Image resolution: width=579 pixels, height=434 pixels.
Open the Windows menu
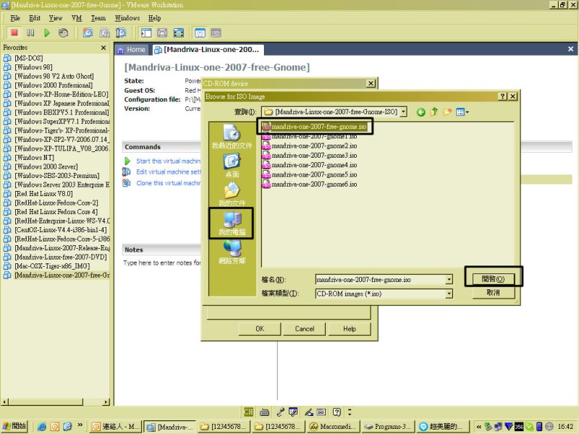click(x=127, y=18)
